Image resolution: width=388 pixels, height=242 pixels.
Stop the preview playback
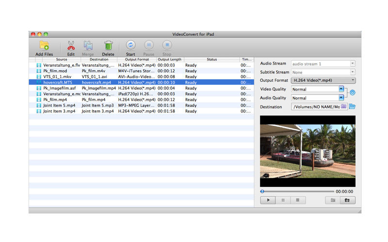pyautogui.click(x=298, y=200)
